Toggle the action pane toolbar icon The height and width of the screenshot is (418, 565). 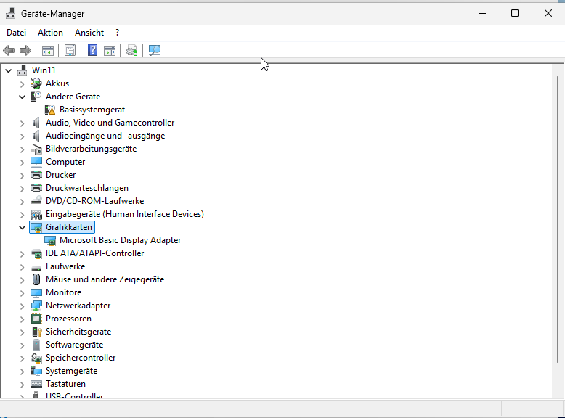110,50
